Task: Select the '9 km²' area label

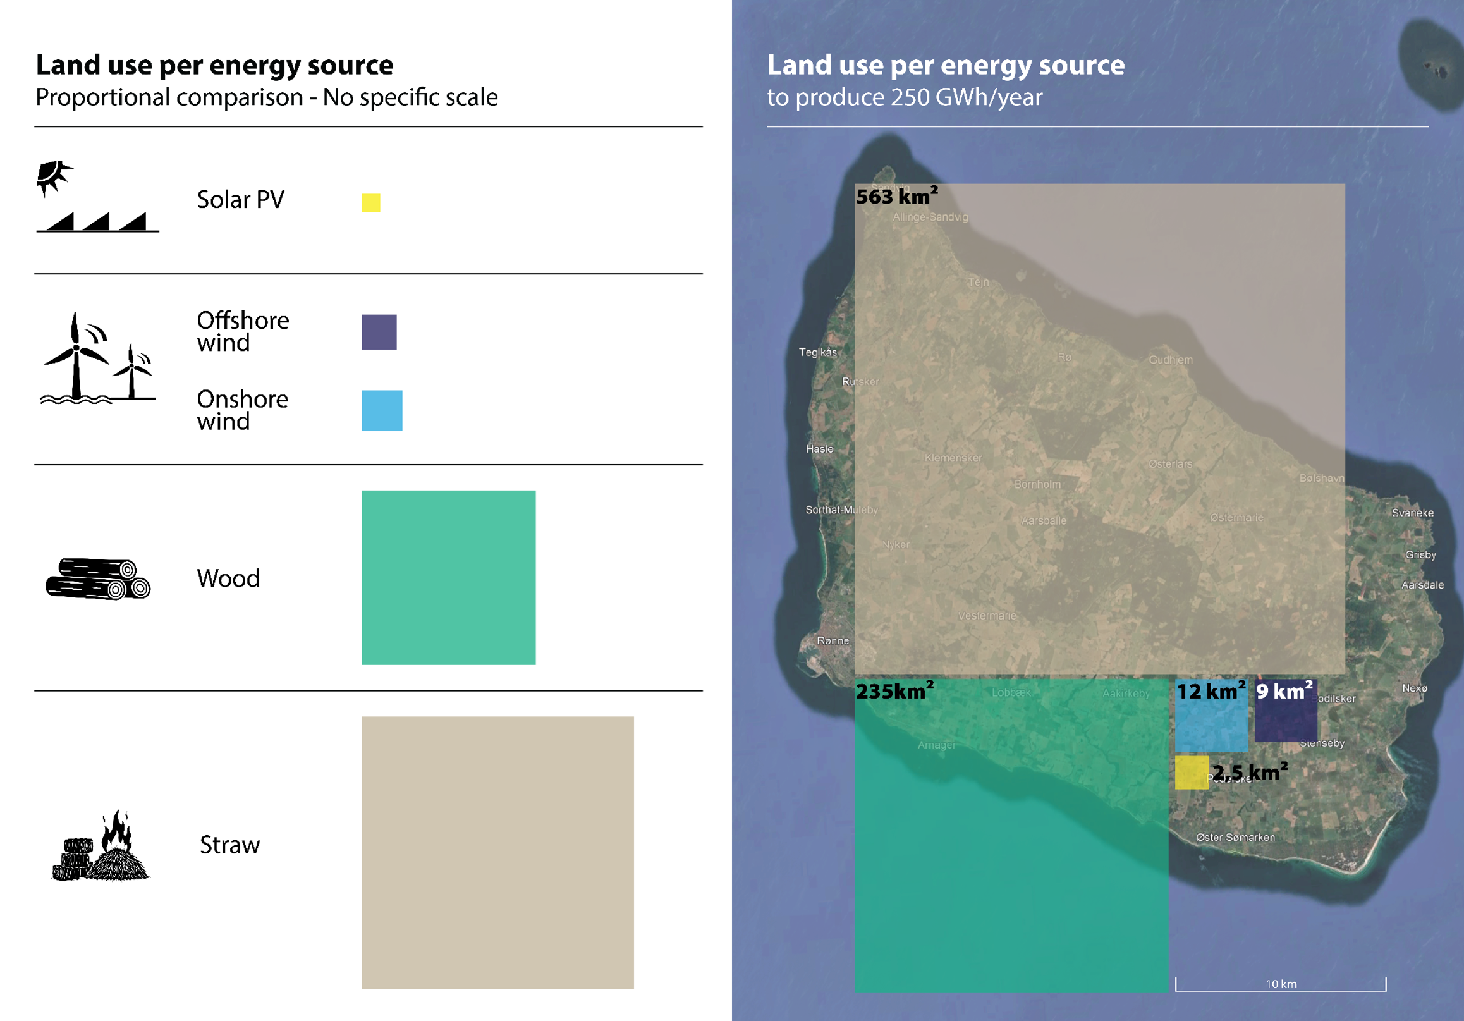Action: pyautogui.click(x=1285, y=691)
